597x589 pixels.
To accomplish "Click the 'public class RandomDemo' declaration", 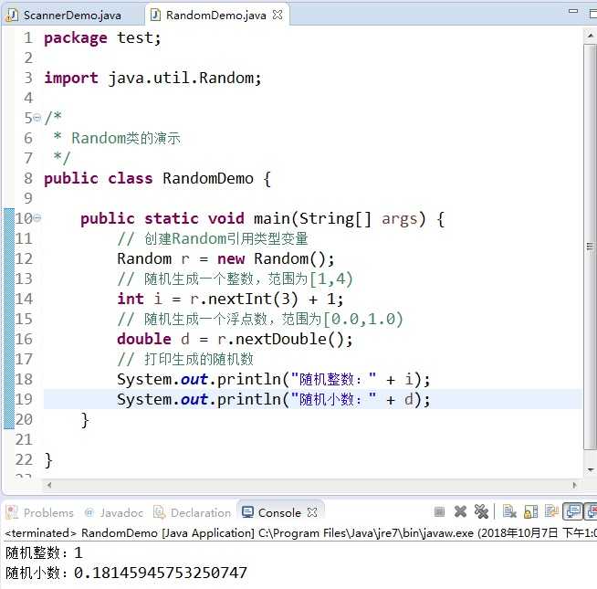I will click(x=157, y=178).
